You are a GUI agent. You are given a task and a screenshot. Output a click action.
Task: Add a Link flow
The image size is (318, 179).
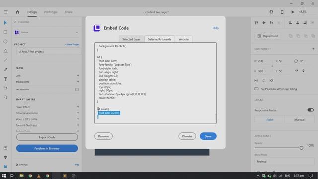click(78, 75)
